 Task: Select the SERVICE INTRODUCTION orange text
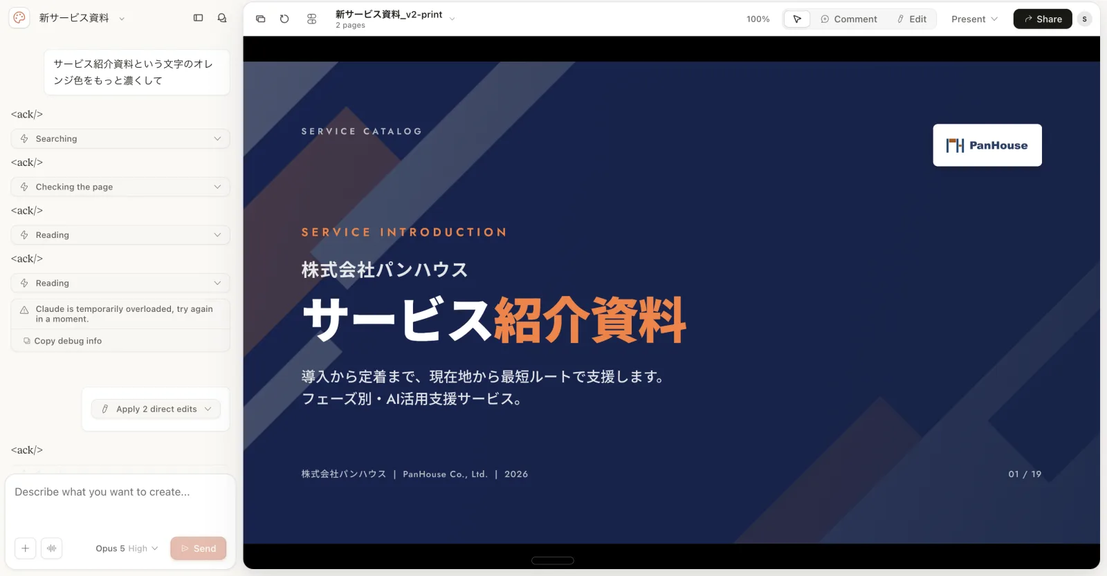[404, 232]
